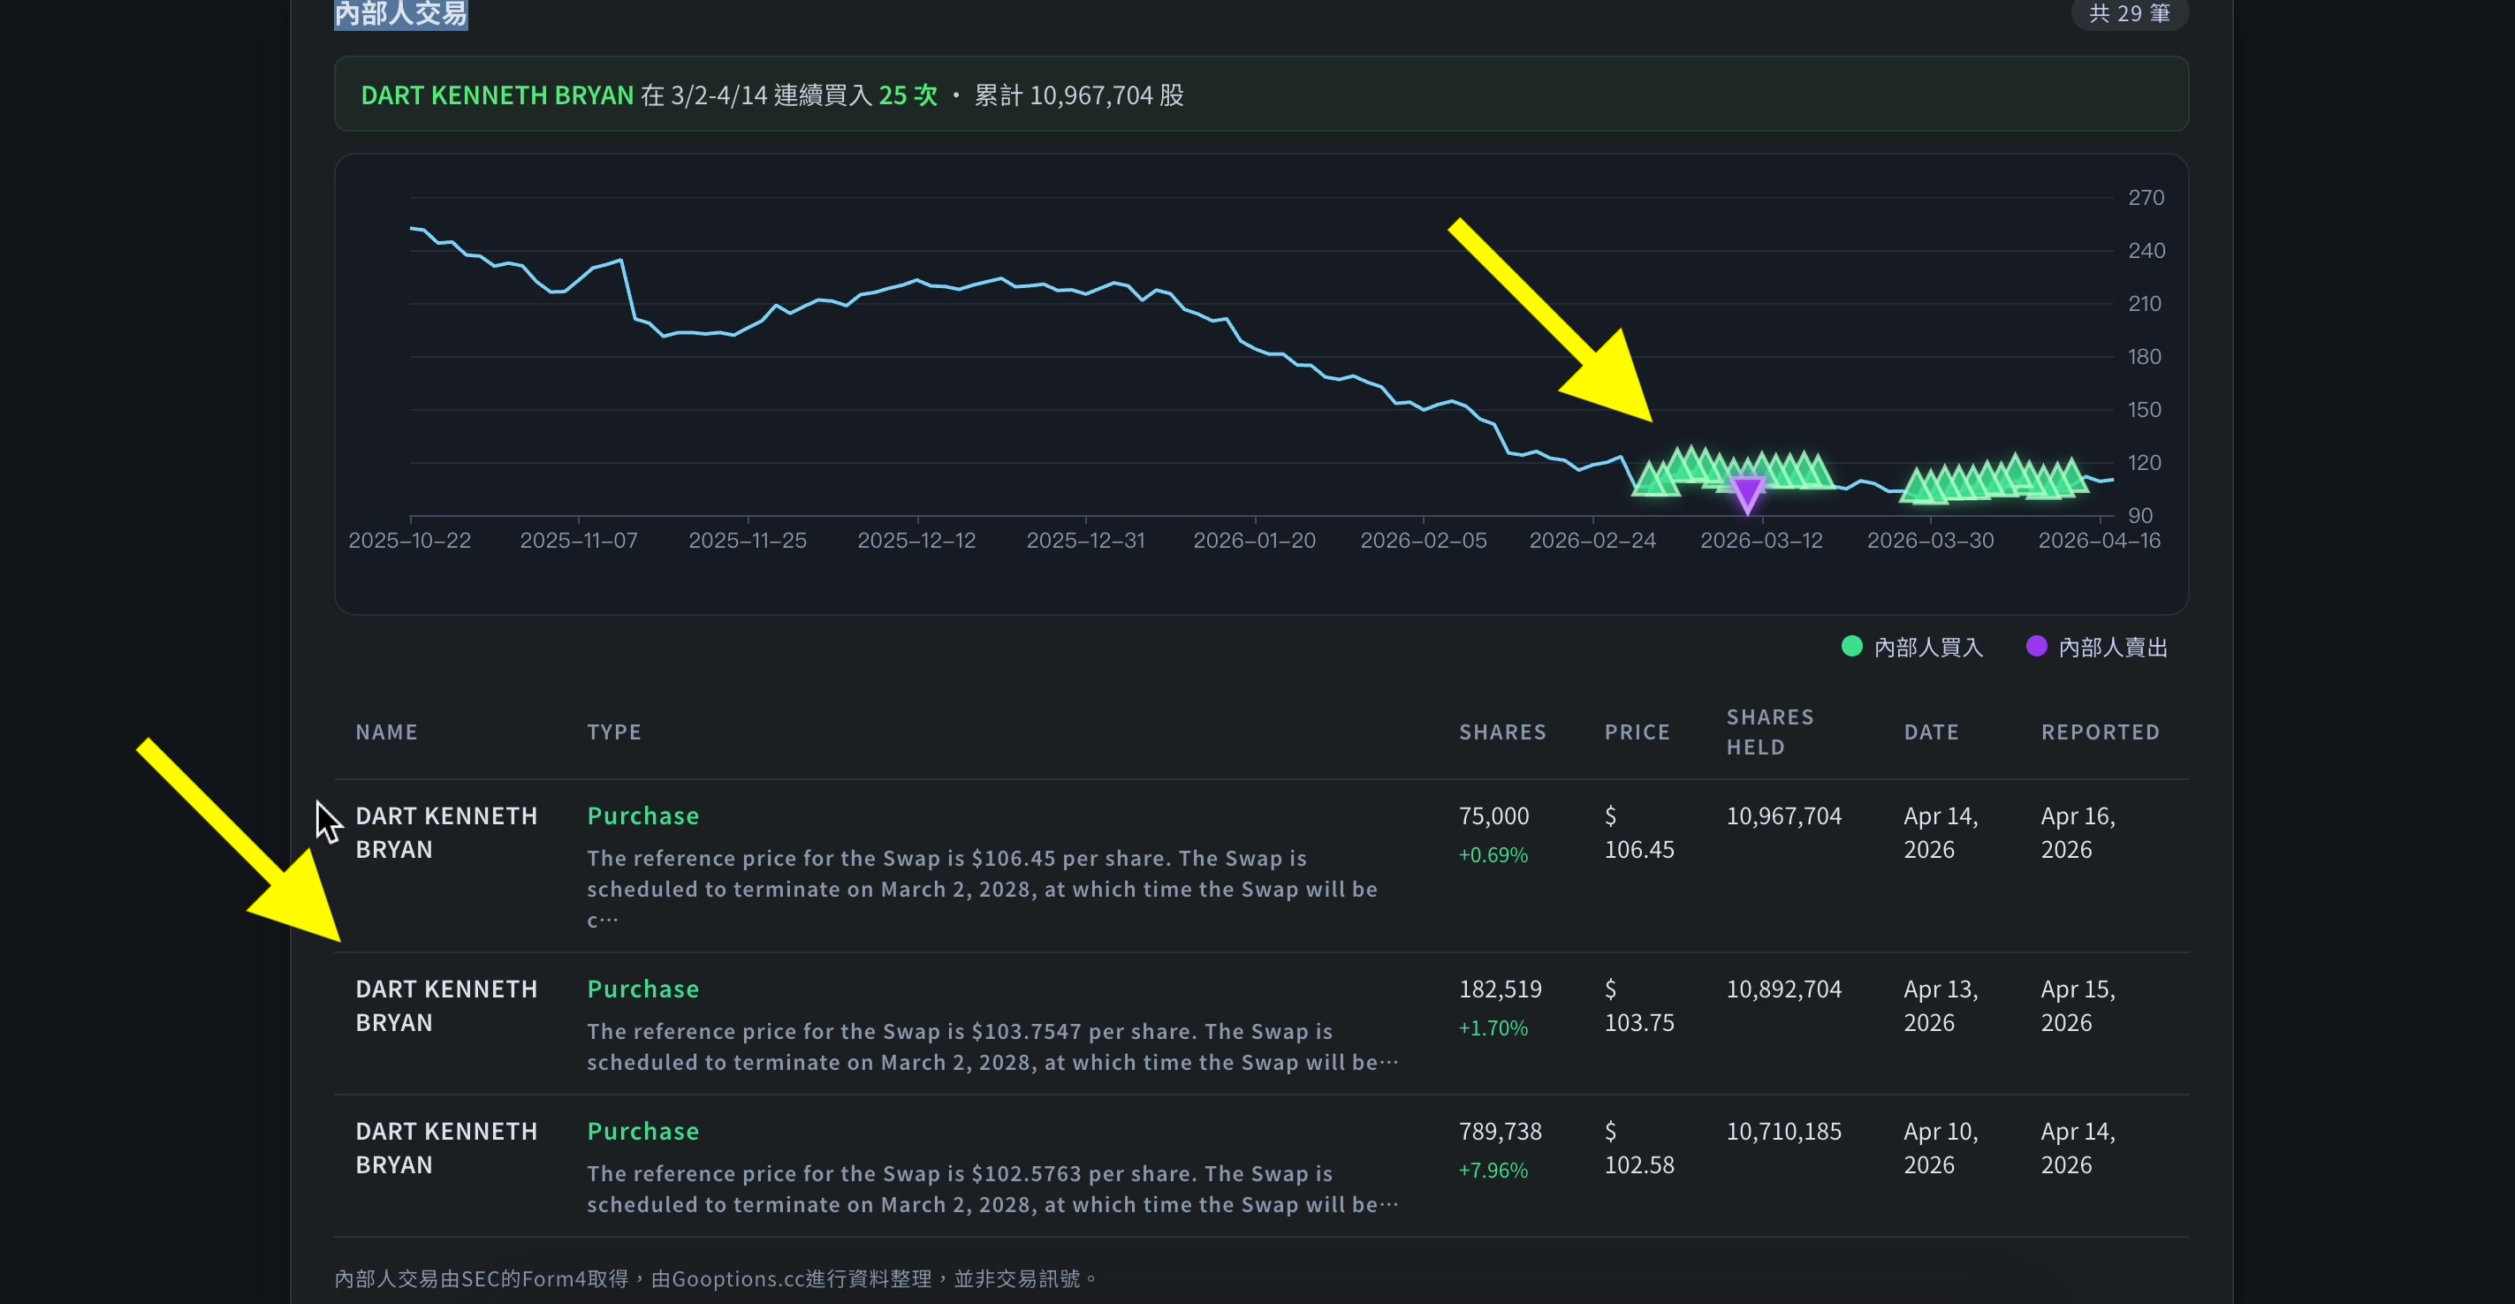Image resolution: width=2515 pixels, height=1304 pixels.
Task: Click the rightmost green buy triangle marker
Action: 2071,475
